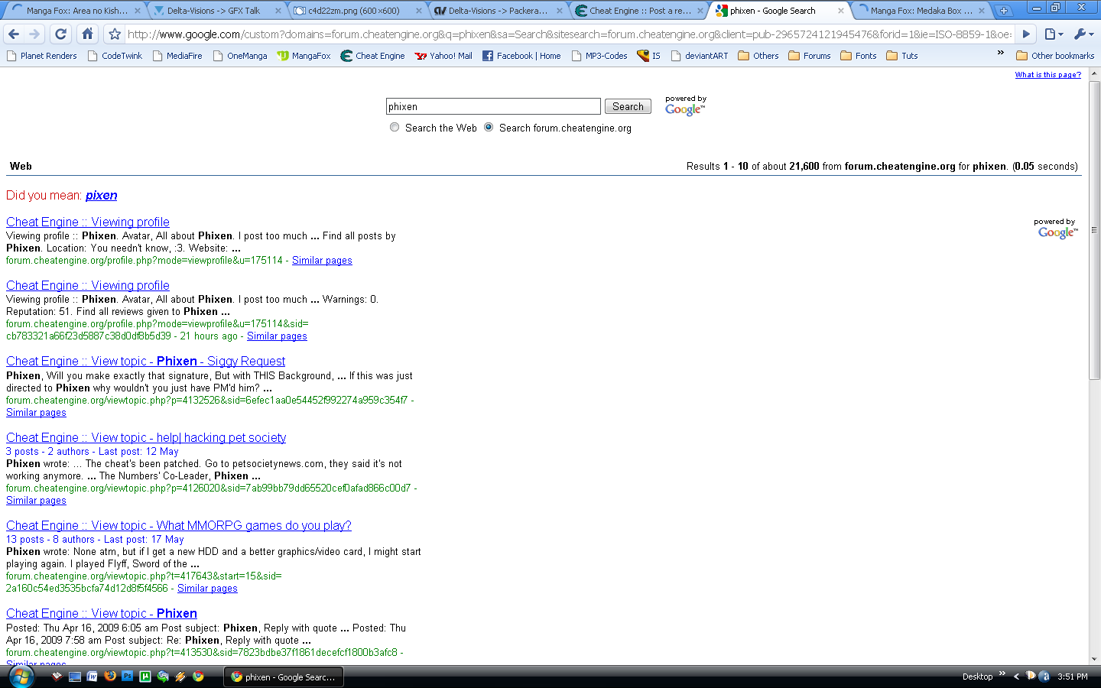Viewport: 1101px width, 688px height.
Task: Open the OneManga bookmark
Action: 240,56
